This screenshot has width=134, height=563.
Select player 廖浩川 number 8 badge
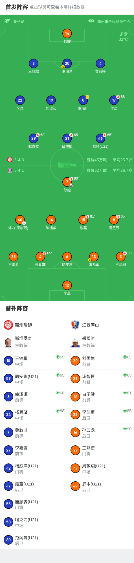click(83, 100)
